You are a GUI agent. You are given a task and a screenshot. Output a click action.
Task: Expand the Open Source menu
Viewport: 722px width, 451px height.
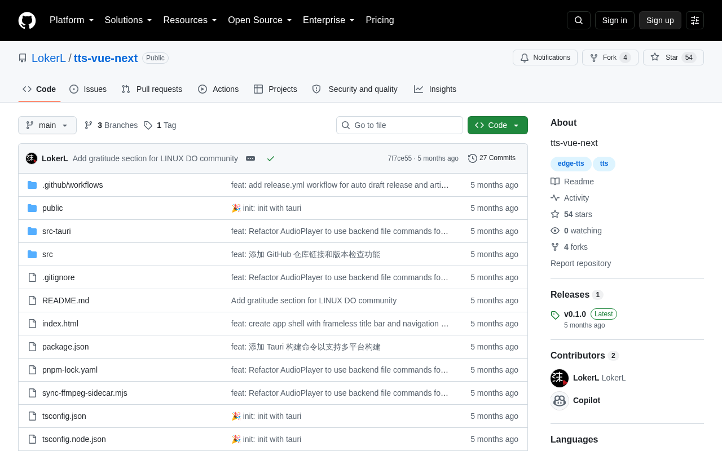click(x=260, y=20)
